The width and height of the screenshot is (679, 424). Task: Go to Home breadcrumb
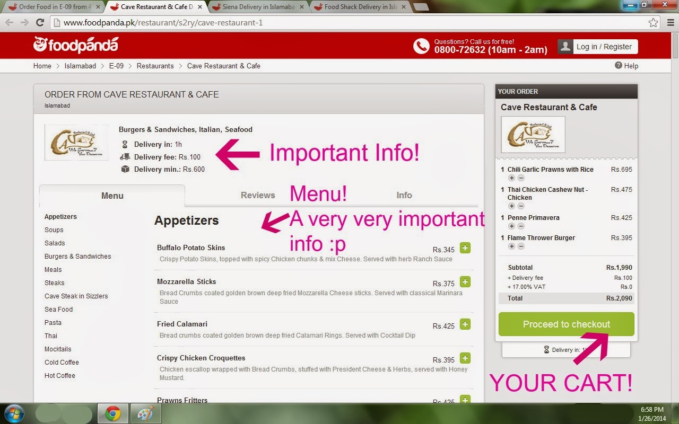42,66
